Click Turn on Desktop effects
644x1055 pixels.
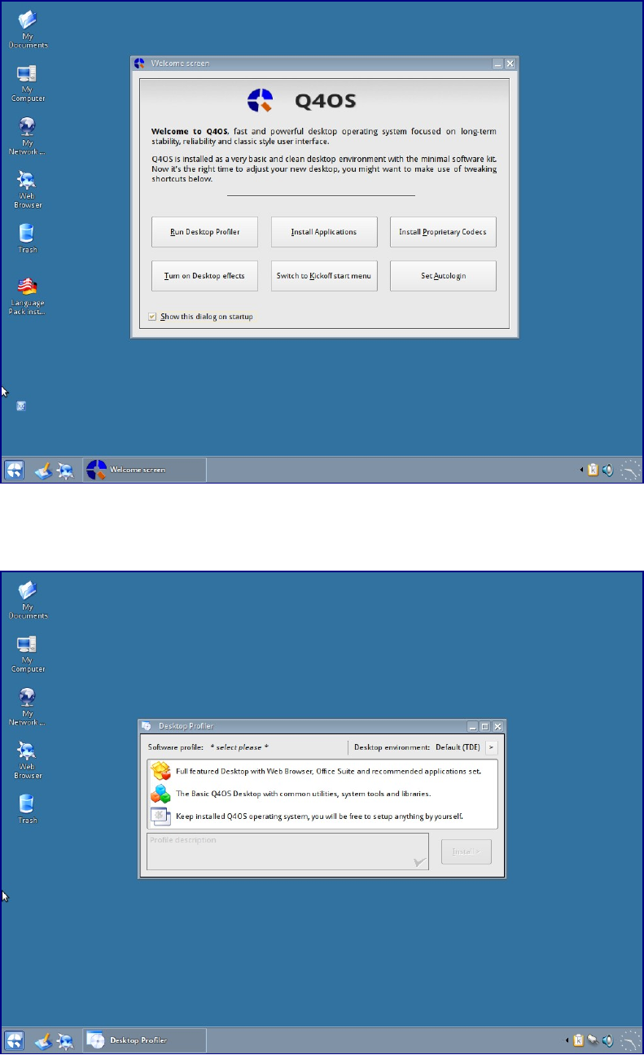pos(205,276)
